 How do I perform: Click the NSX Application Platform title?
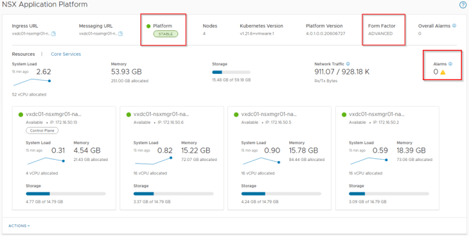[45, 4]
